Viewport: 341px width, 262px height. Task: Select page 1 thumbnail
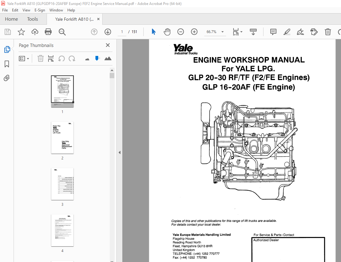tap(62, 91)
